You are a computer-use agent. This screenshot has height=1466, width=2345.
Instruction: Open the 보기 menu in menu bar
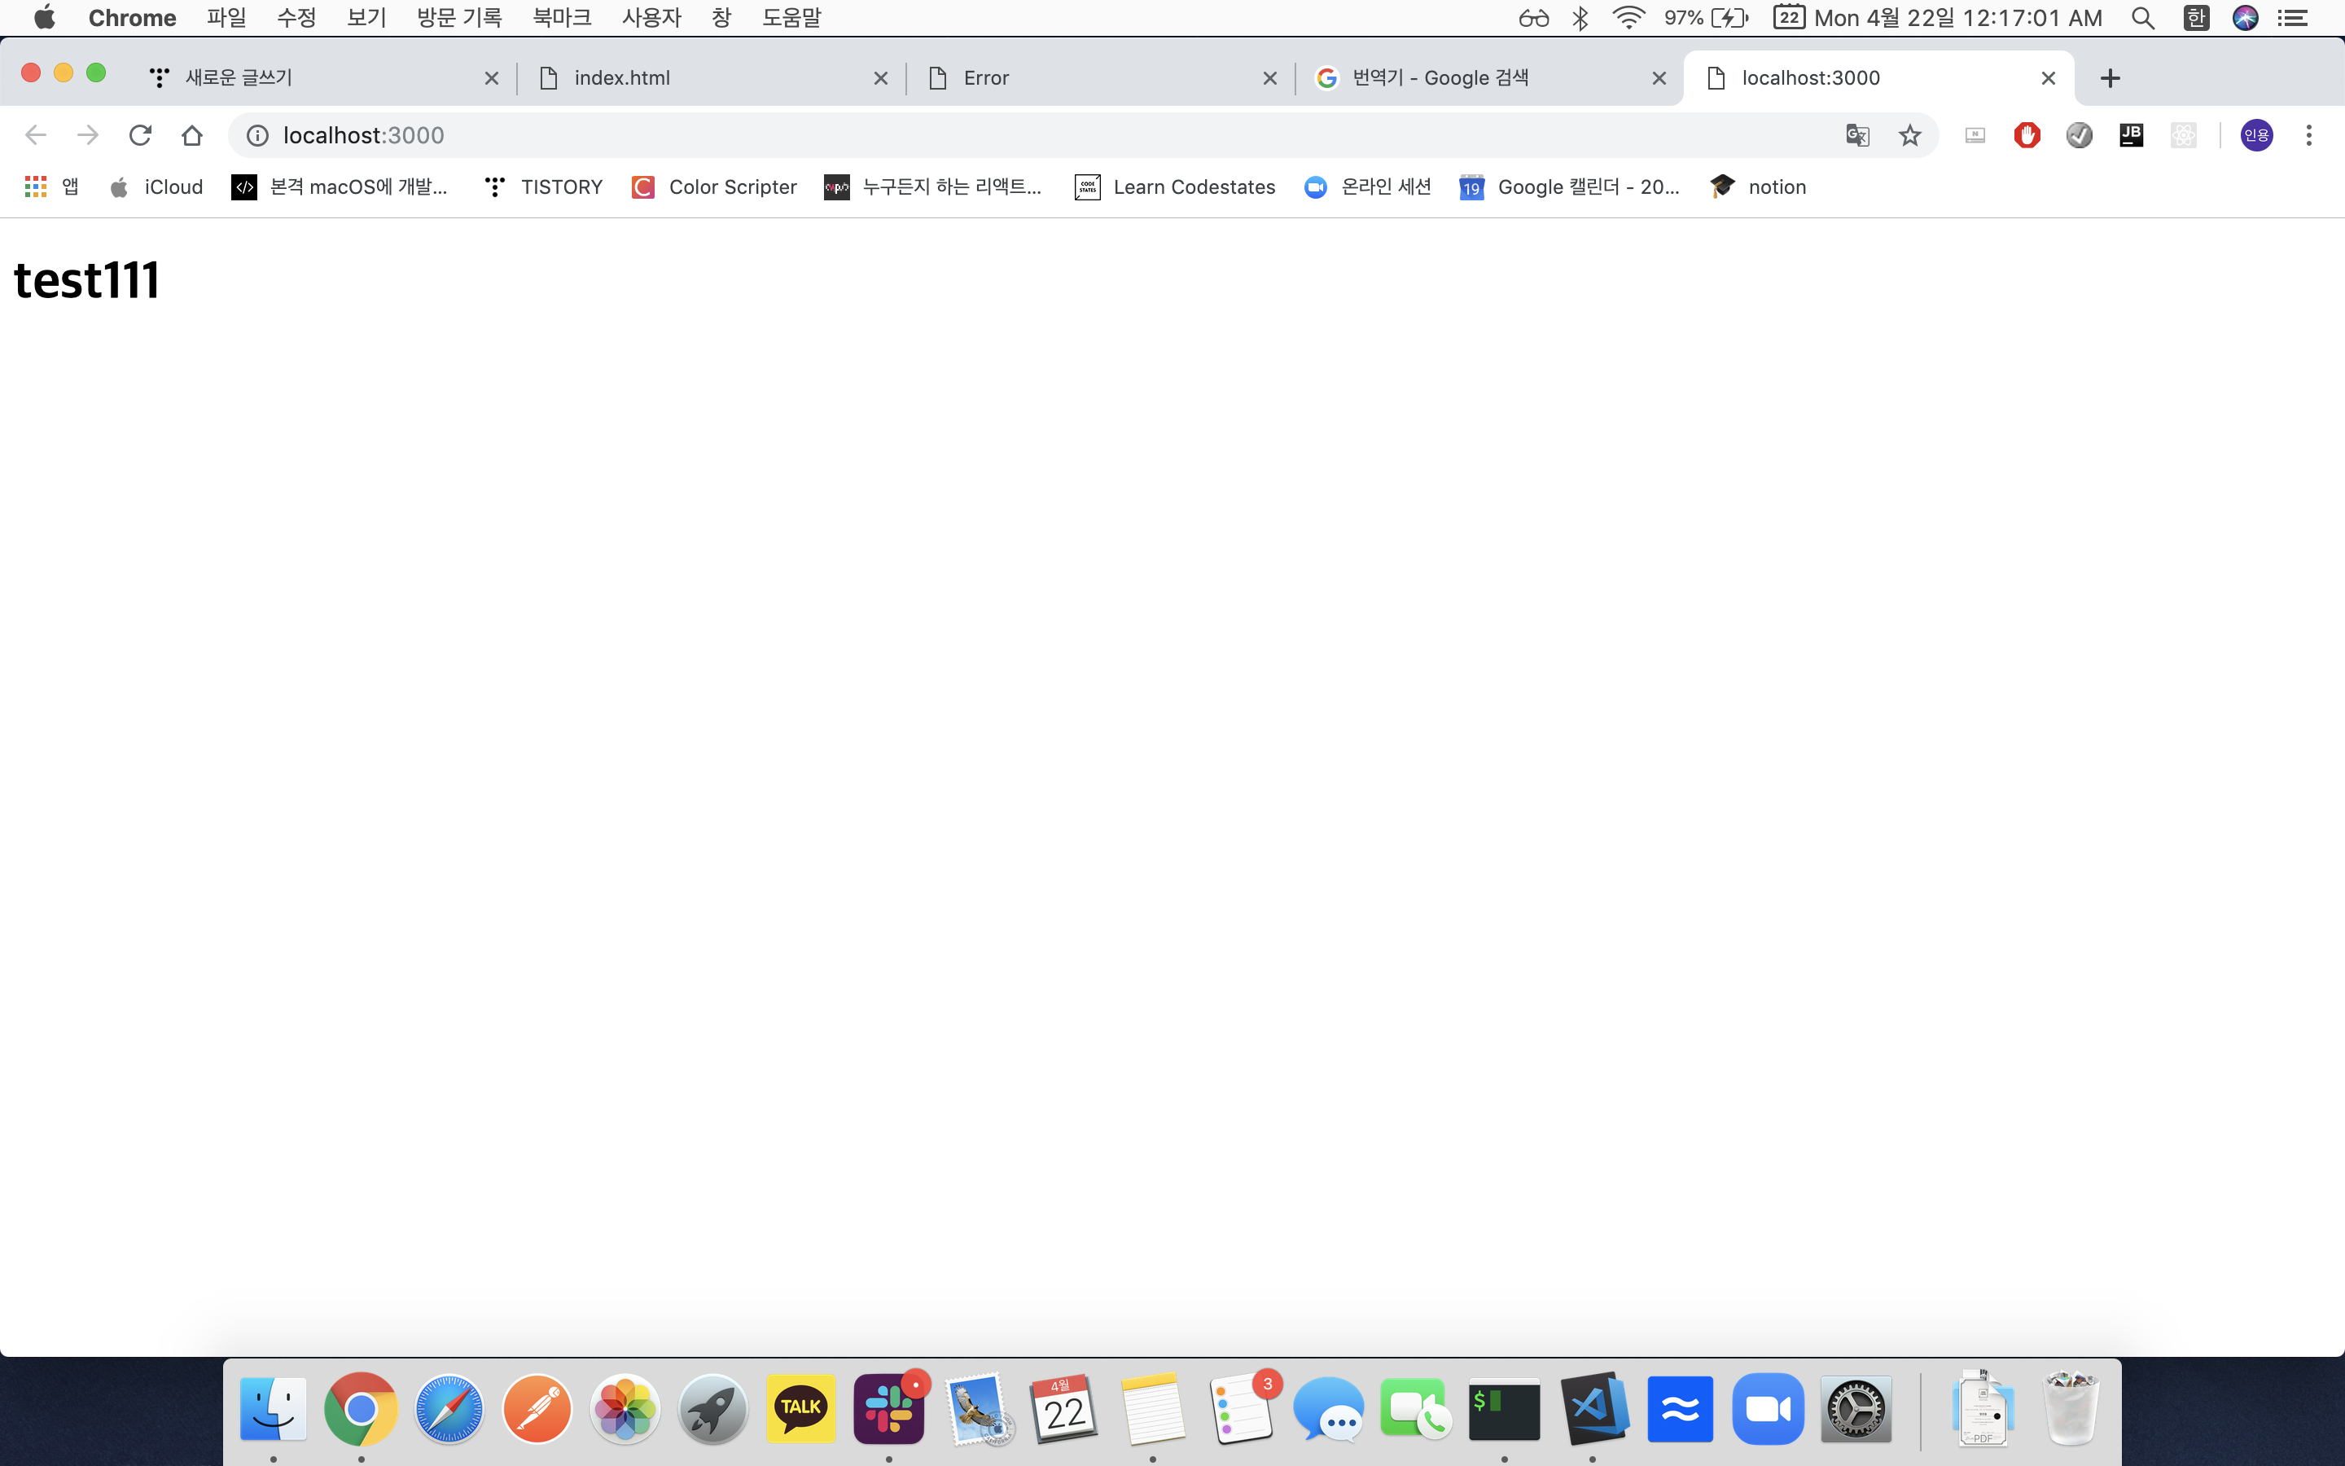(366, 17)
